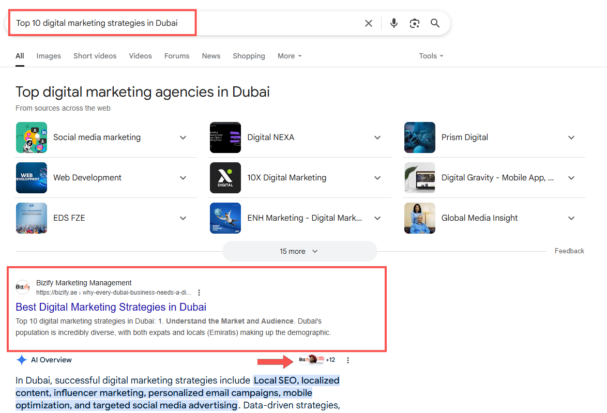Open the More search filters dropdown

290,56
